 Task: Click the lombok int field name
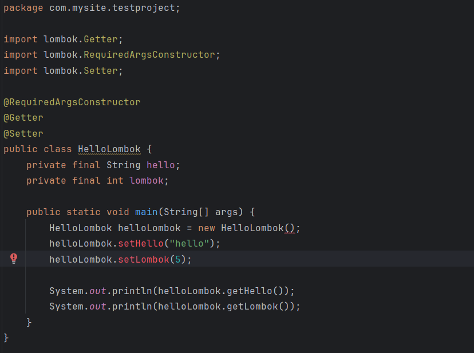point(147,181)
